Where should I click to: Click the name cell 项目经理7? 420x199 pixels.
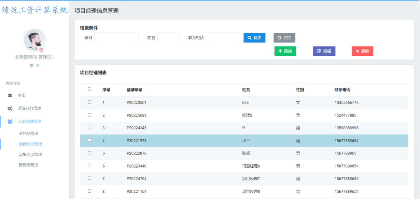[x=251, y=179]
